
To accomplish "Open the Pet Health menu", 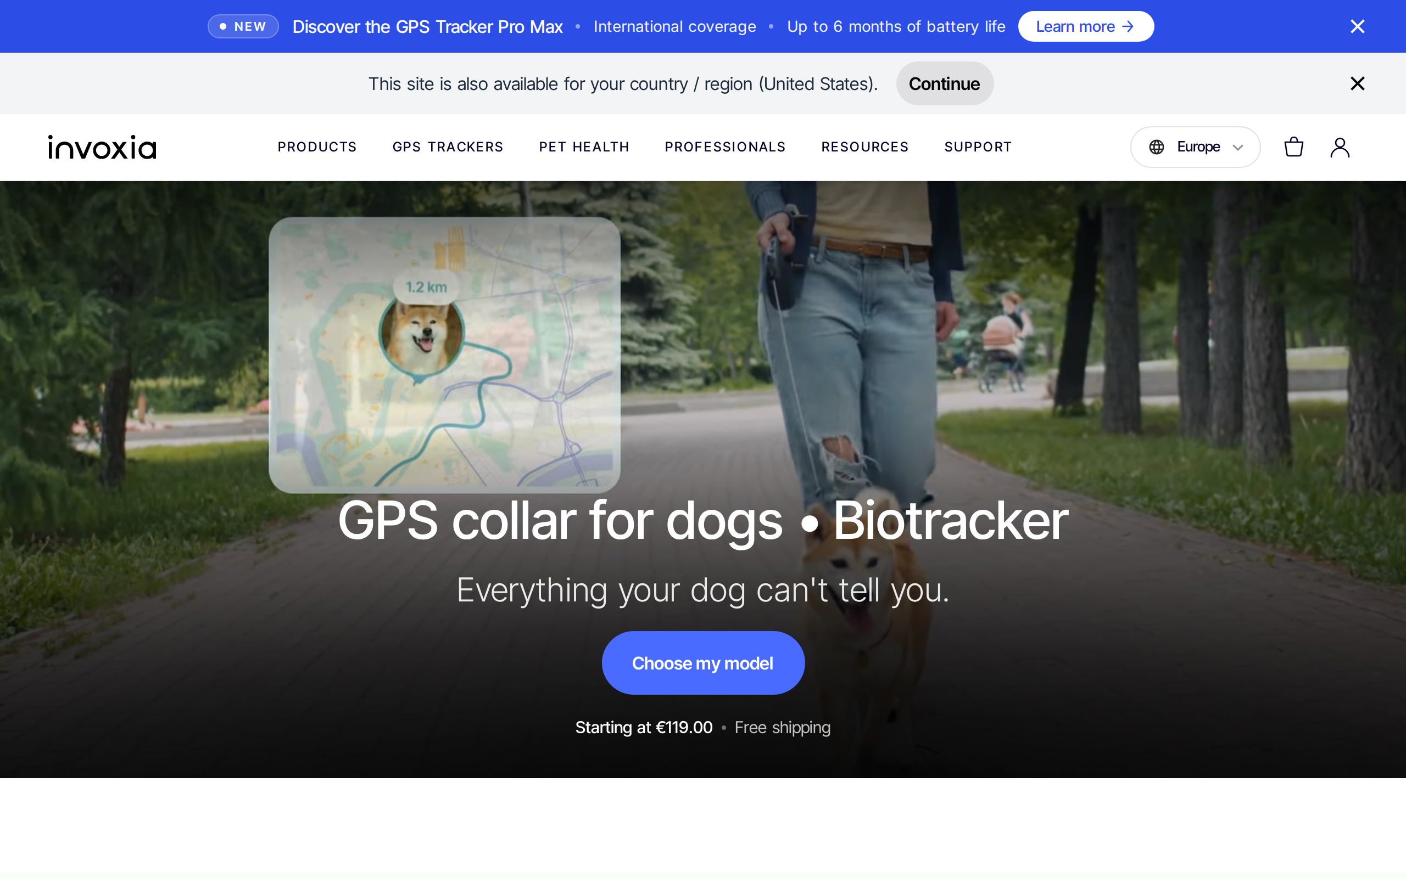I will coord(584,147).
